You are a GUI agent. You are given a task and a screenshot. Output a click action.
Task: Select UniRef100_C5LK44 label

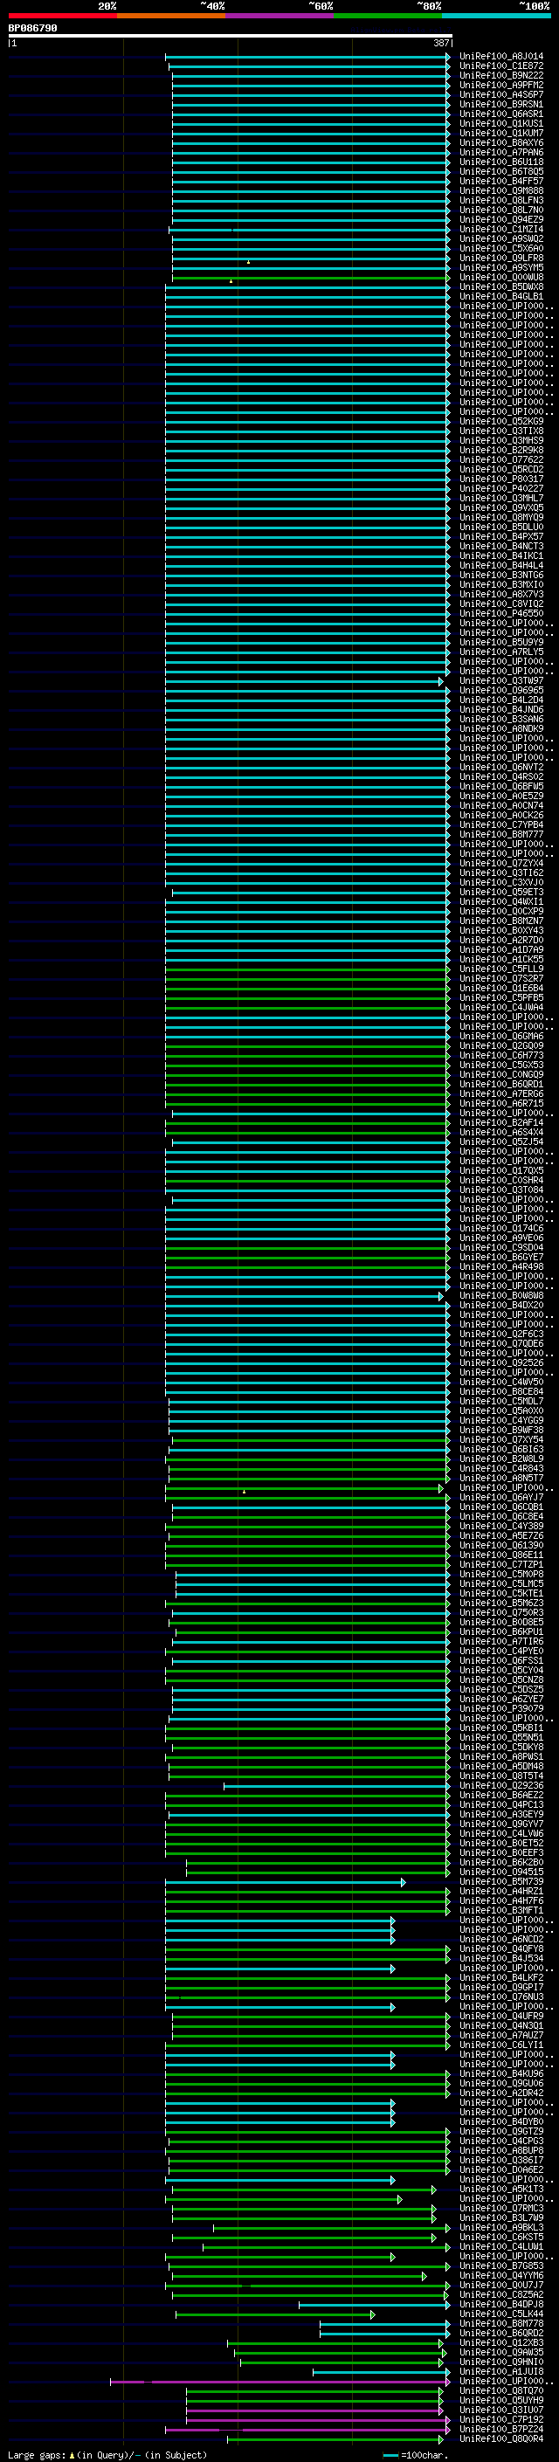pyautogui.click(x=501, y=2314)
